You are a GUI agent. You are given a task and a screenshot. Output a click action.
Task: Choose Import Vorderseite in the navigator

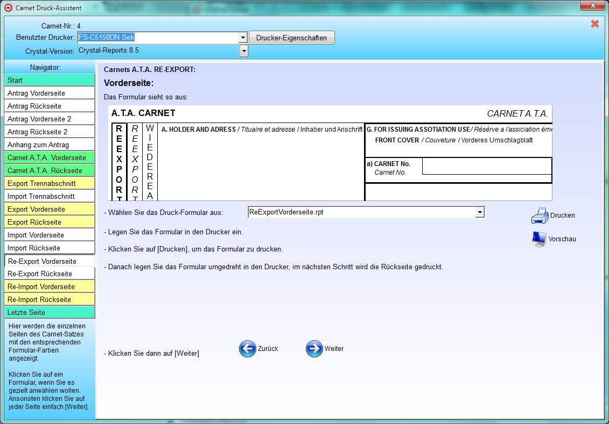click(50, 235)
